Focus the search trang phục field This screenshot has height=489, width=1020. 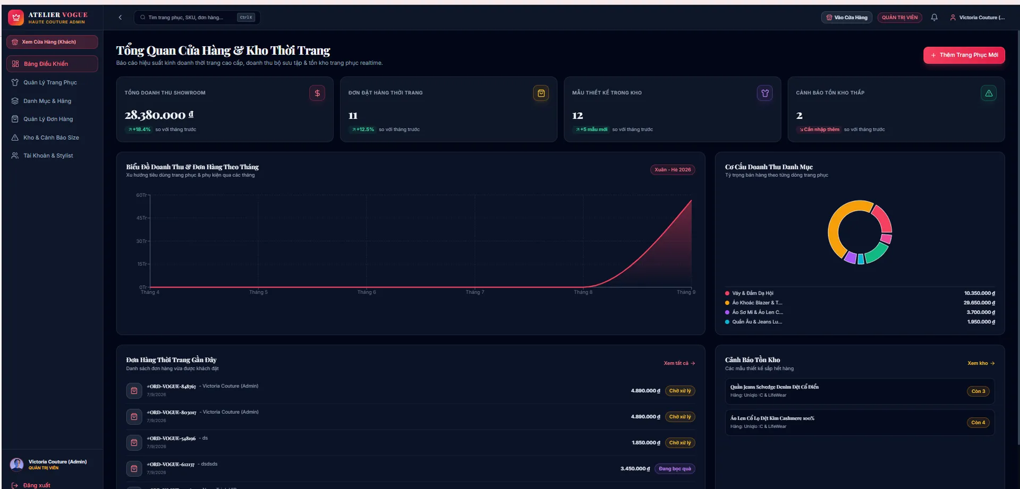197,18
